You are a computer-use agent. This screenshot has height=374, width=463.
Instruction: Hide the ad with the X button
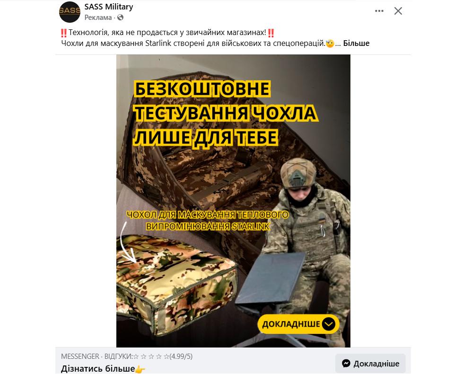[398, 11]
